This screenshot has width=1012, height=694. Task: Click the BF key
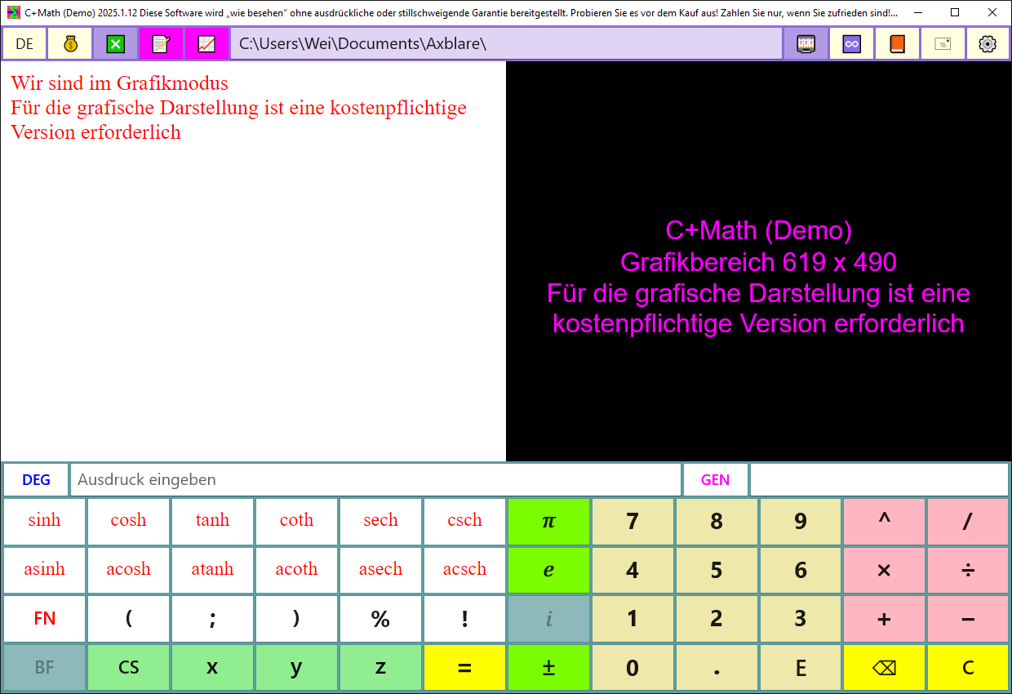[44, 668]
